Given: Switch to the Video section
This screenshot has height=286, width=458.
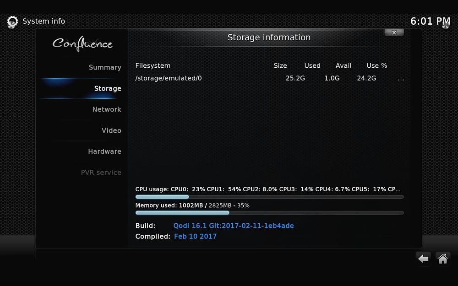Looking at the screenshot, I should click(x=111, y=130).
